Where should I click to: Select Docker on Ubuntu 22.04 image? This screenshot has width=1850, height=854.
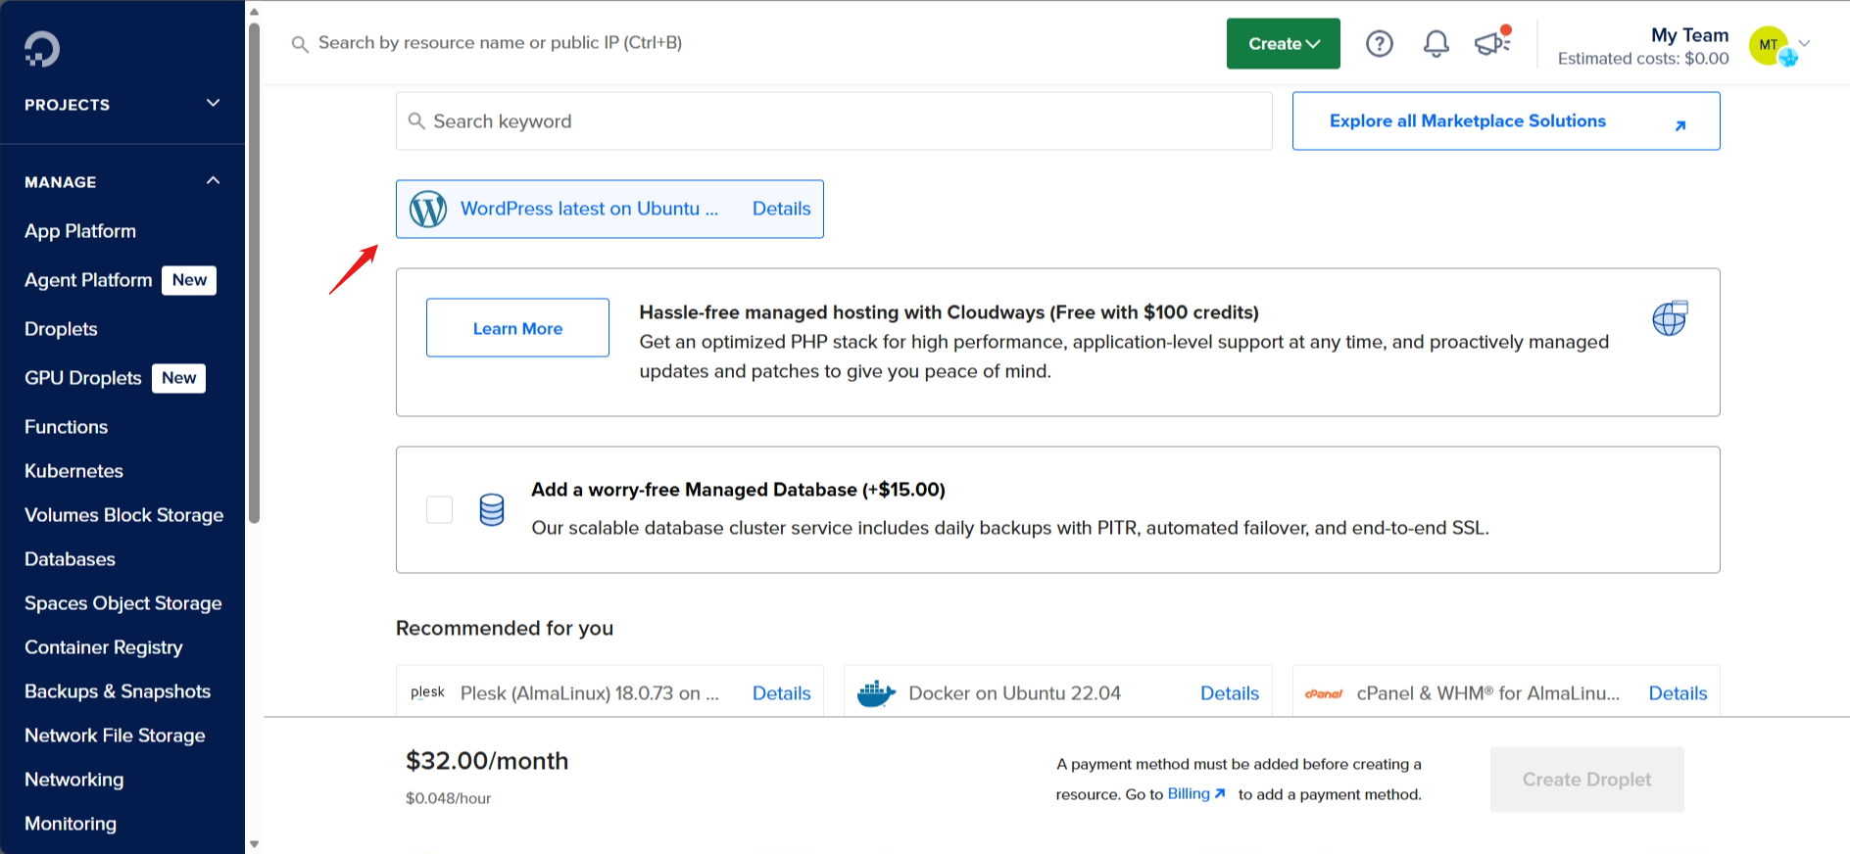point(1057,691)
